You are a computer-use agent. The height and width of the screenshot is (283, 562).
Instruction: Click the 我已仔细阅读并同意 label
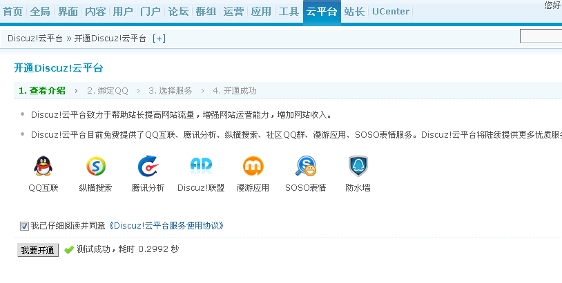click(68, 225)
